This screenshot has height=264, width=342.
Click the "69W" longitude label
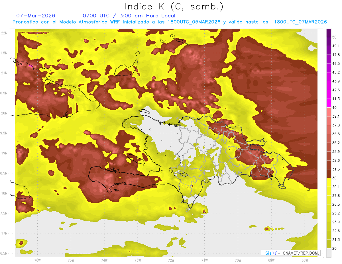click(271, 260)
